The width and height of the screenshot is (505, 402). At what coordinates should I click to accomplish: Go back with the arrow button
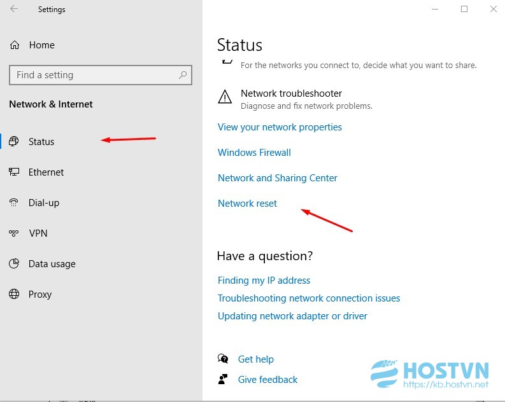coord(14,9)
